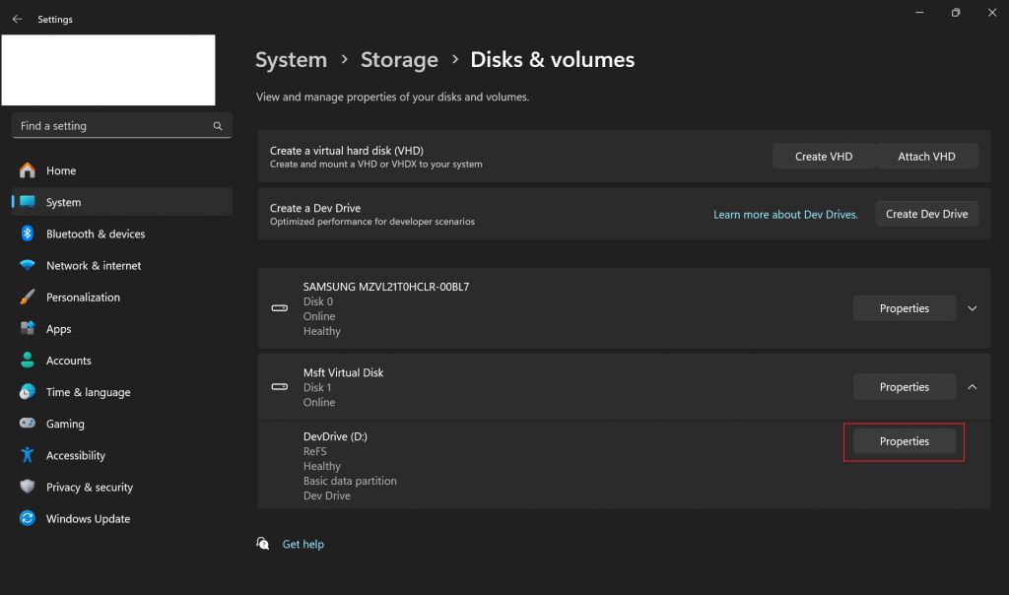1009x595 pixels.
Task: Open the Learn more about Dev Drives link
Action: pyautogui.click(x=785, y=214)
